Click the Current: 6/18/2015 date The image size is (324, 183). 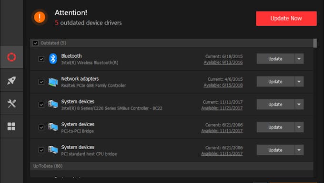point(224,56)
